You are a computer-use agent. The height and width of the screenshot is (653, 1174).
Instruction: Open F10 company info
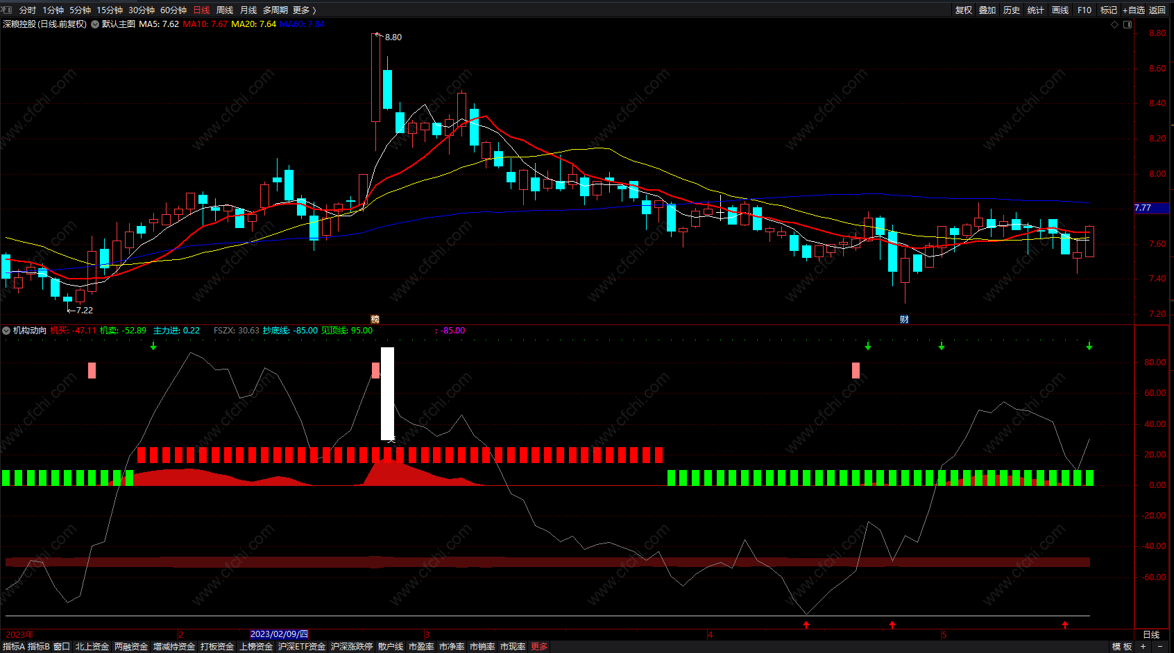(1084, 10)
